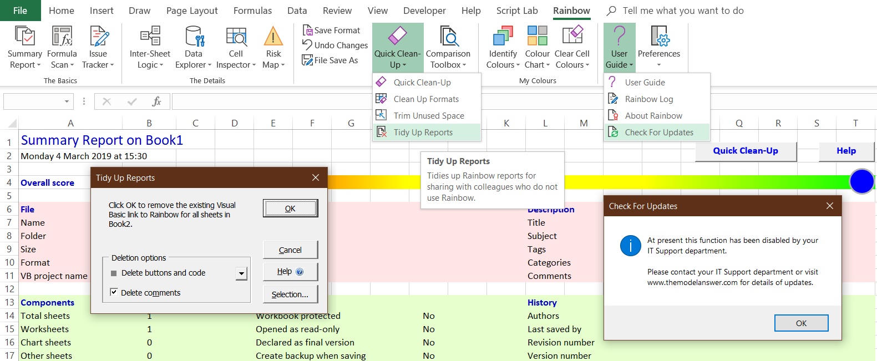Viewport: 877px width, 361px height.
Task: Launch the Formula Scan tool
Action: 62,48
